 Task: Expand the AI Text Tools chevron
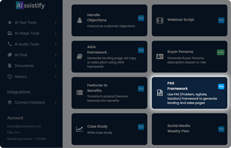click(56, 22)
